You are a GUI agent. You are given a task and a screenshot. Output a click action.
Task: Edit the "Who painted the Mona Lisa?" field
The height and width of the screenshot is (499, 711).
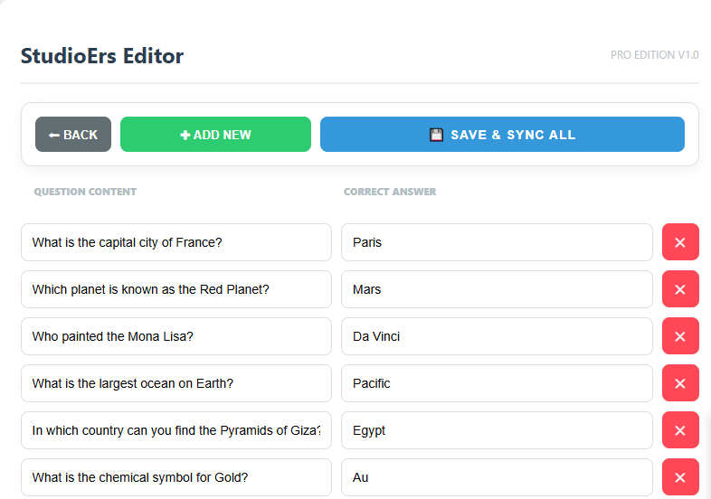(176, 336)
